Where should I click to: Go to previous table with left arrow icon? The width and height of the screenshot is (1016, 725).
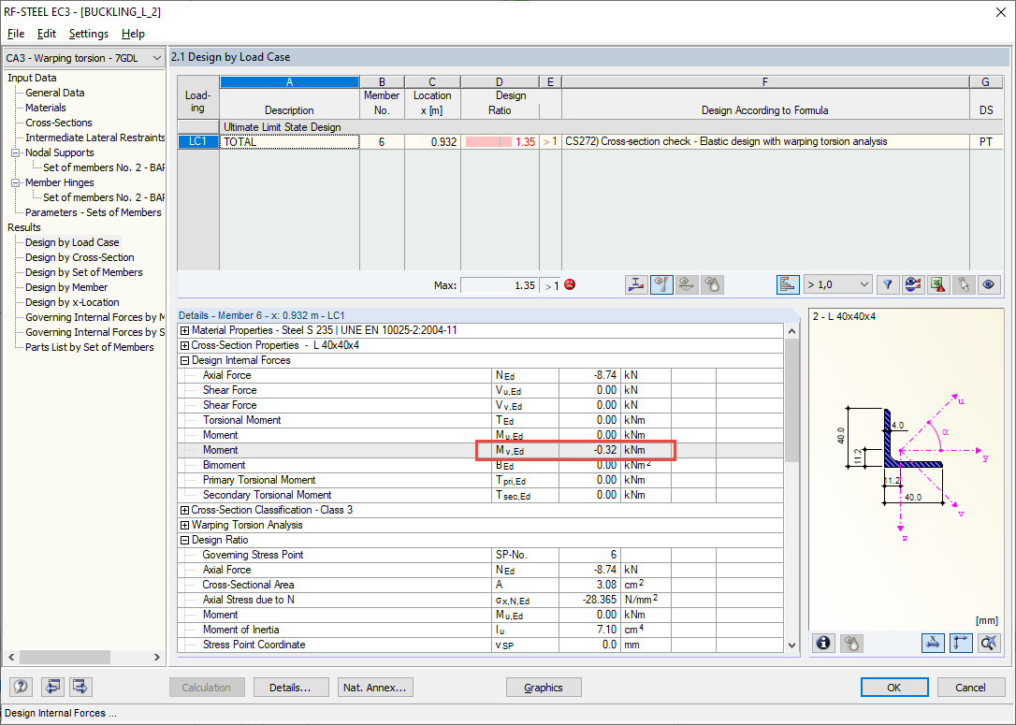coord(52,687)
